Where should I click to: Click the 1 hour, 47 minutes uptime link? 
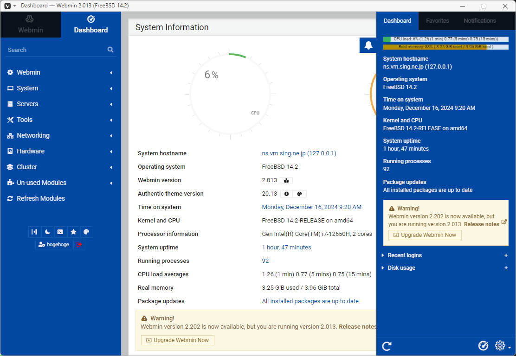point(286,248)
